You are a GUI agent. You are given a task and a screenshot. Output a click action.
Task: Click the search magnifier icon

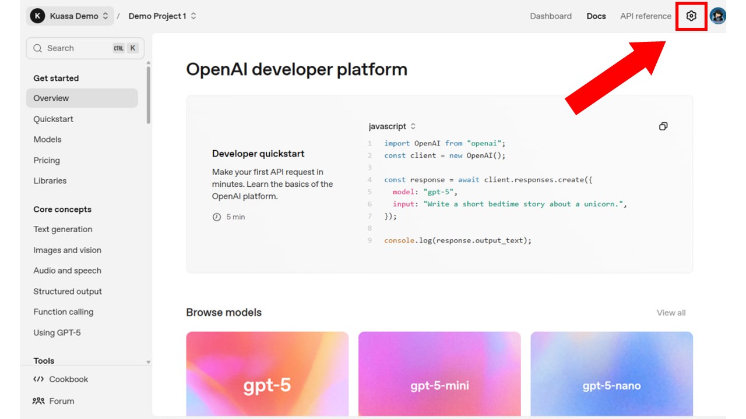click(38, 48)
